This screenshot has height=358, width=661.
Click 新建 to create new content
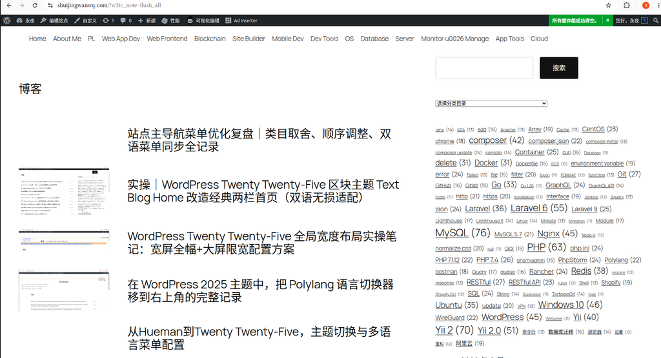pyautogui.click(x=147, y=20)
